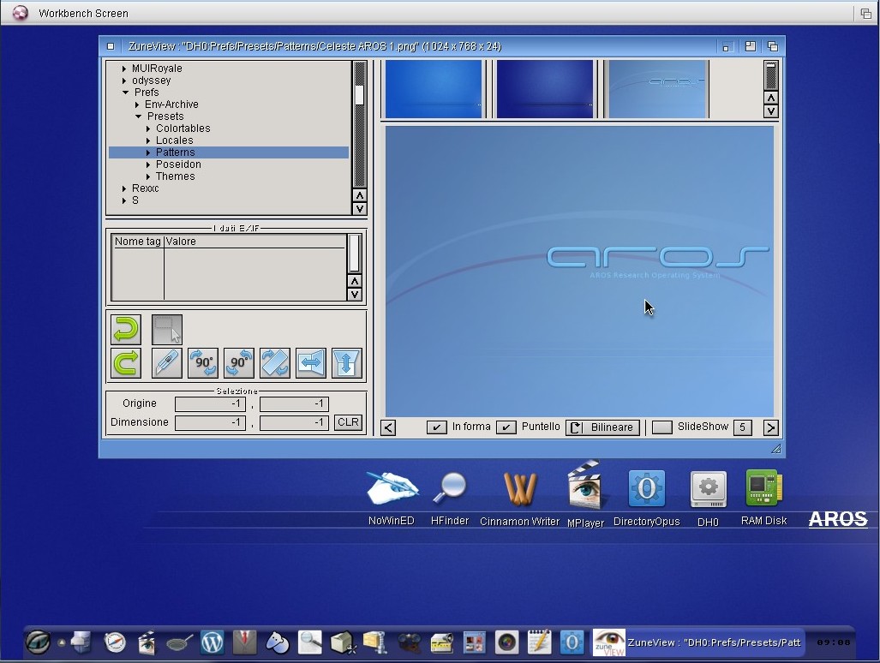The height and width of the screenshot is (663, 880).
Task: Uncheck the 'In forma' checkbox
Action: coord(437,427)
